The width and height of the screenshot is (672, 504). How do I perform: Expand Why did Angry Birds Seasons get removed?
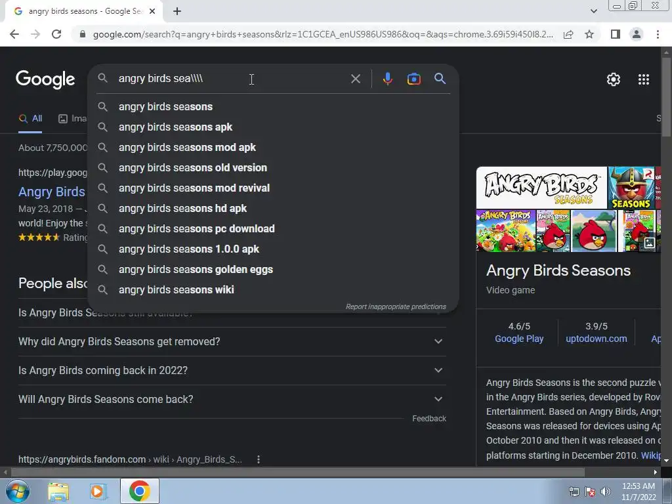tap(232, 341)
